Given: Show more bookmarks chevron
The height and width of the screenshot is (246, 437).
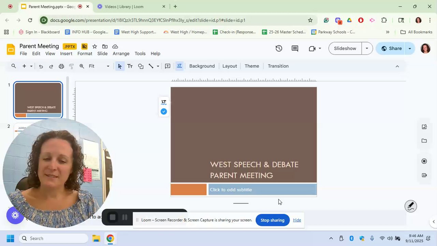Looking at the screenshot, I should [388, 32].
